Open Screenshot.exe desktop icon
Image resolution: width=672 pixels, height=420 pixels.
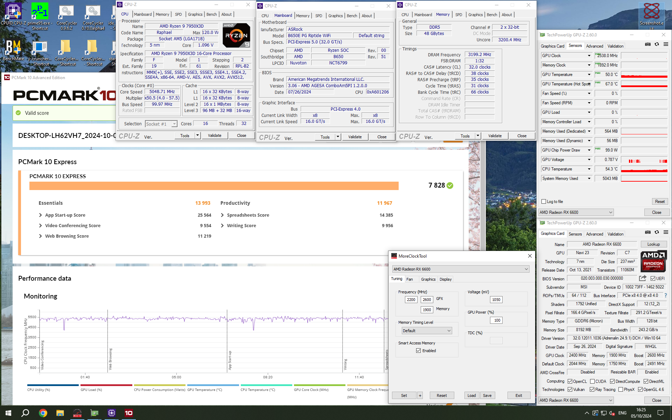click(651, 16)
